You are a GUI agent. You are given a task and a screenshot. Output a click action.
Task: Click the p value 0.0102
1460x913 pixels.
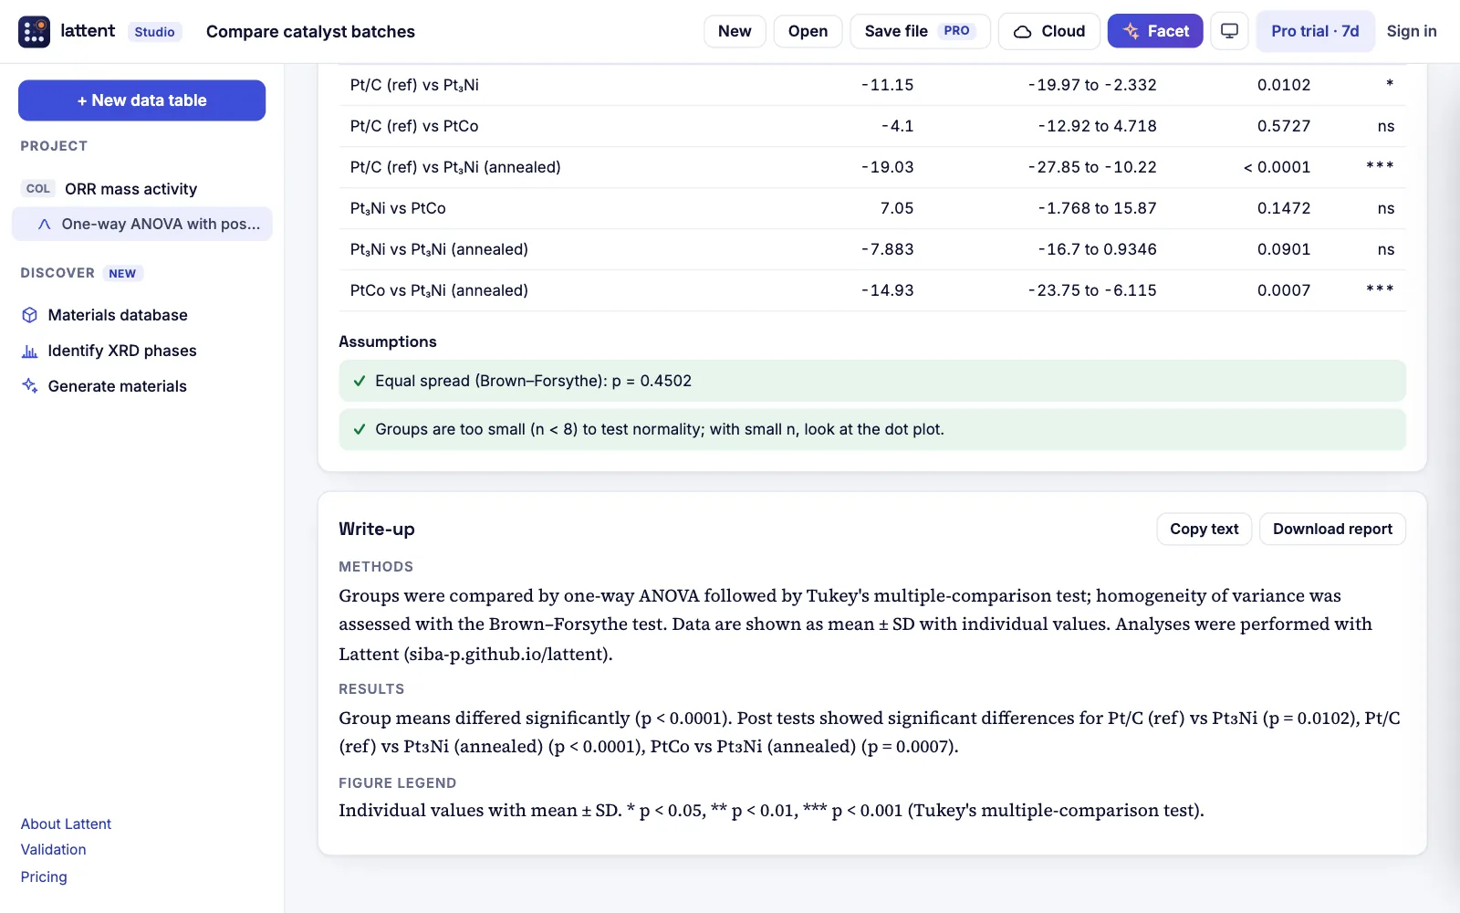coord(1284,85)
